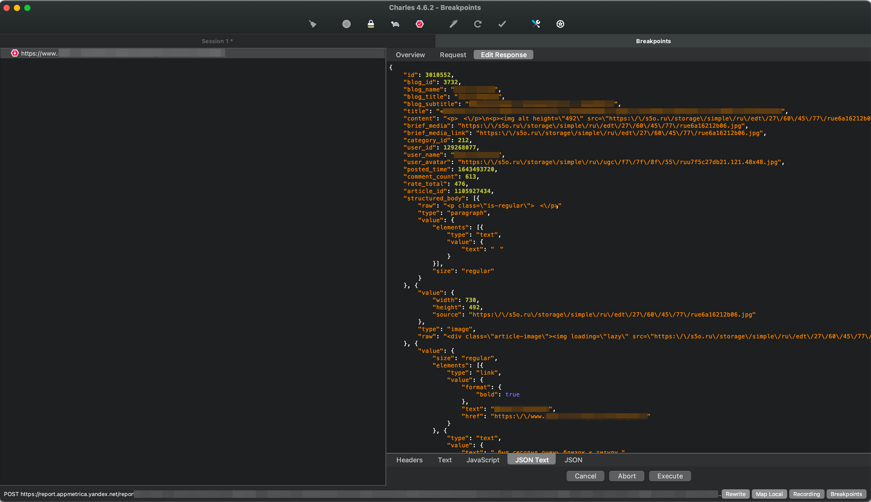The image size is (871, 502).
Task: Enable throttling with the turtle icon
Action: tap(395, 24)
